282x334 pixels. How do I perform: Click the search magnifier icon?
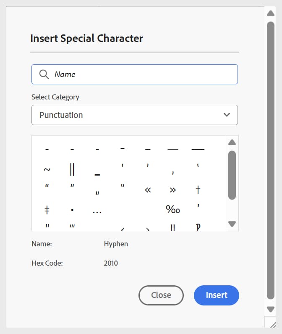pyautogui.click(x=44, y=74)
